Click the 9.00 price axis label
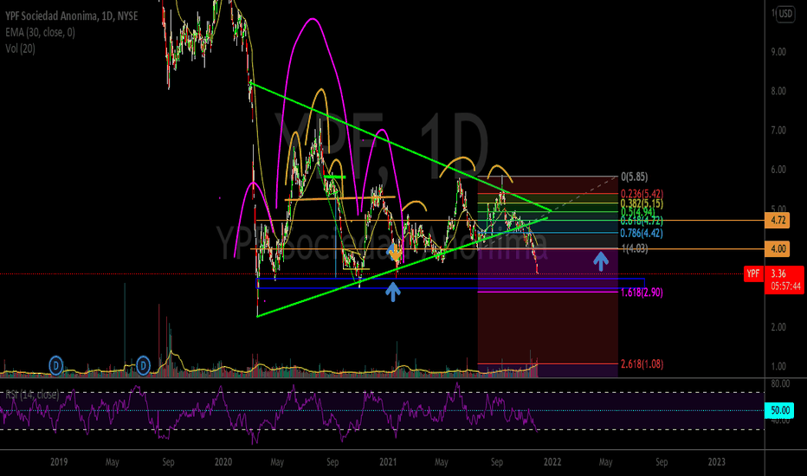 click(x=778, y=52)
